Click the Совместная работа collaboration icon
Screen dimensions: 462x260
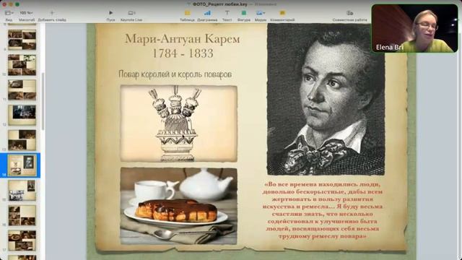pyautogui.click(x=349, y=13)
